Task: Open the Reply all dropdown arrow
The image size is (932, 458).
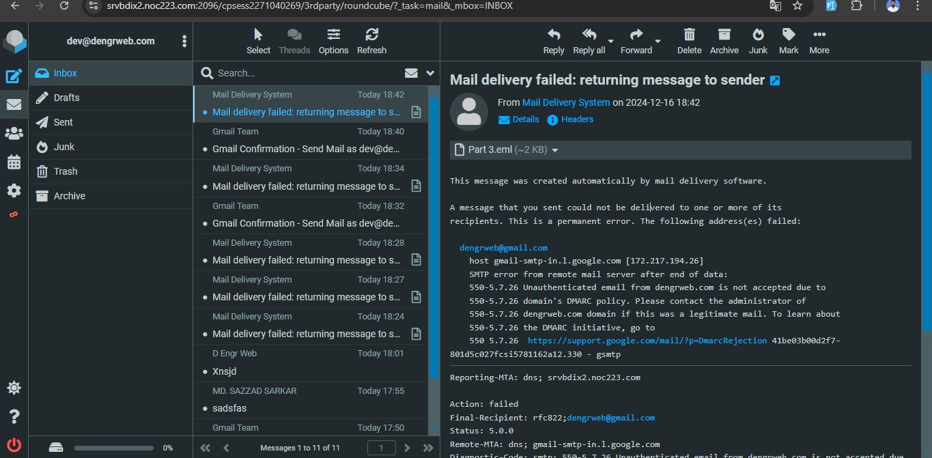Action: point(611,41)
